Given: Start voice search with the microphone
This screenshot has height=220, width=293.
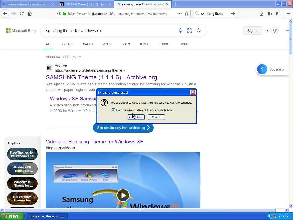Looking at the screenshot, I should pyautogui.click(x=180, y=31).
